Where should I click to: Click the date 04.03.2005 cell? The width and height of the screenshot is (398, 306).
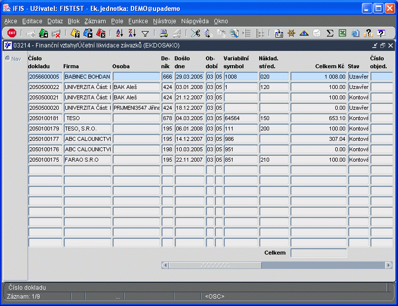[190, 118]
